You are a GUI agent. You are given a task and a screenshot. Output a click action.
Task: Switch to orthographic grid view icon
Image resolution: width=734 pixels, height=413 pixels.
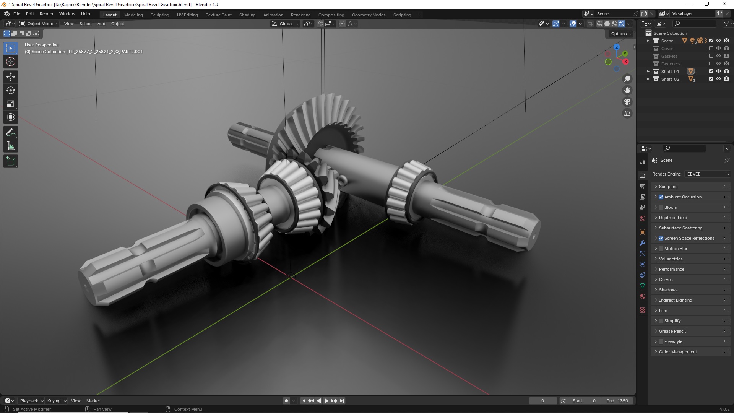coord(627,113)
